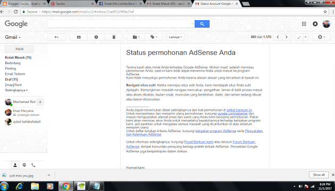Open the Lainnya menu
This screenshot has width=335, height=191.
tap(175, 37)
